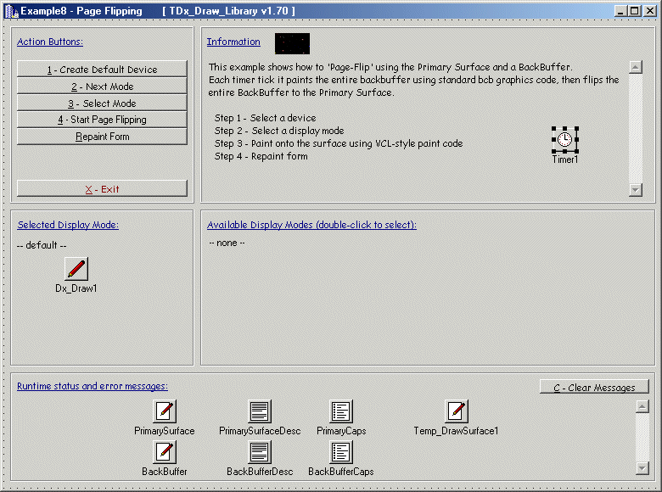
Task: Clear messages using the Clear Messages button
Action: tap(594, 388)
